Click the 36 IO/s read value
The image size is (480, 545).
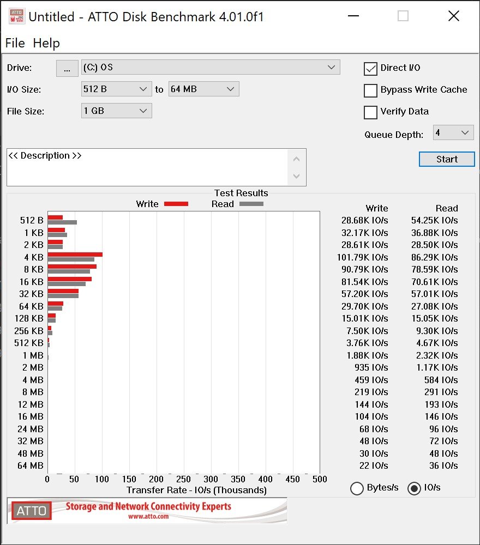pyautogui.click(x=443, y=465)
